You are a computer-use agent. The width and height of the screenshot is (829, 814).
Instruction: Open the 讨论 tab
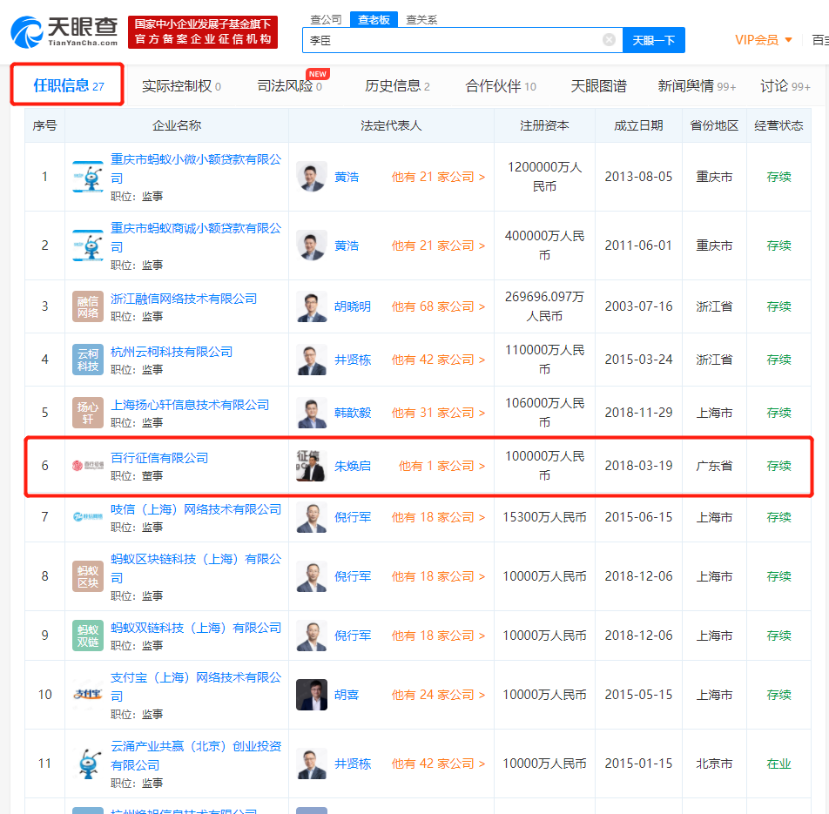coord(785,85)
